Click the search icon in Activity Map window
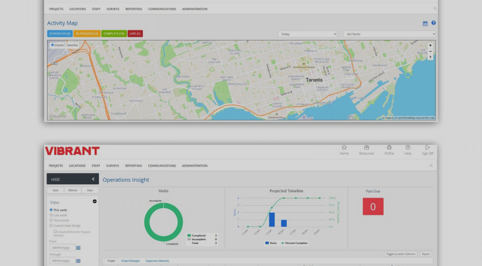The image size is (482, 266). (x=435, y=8)
